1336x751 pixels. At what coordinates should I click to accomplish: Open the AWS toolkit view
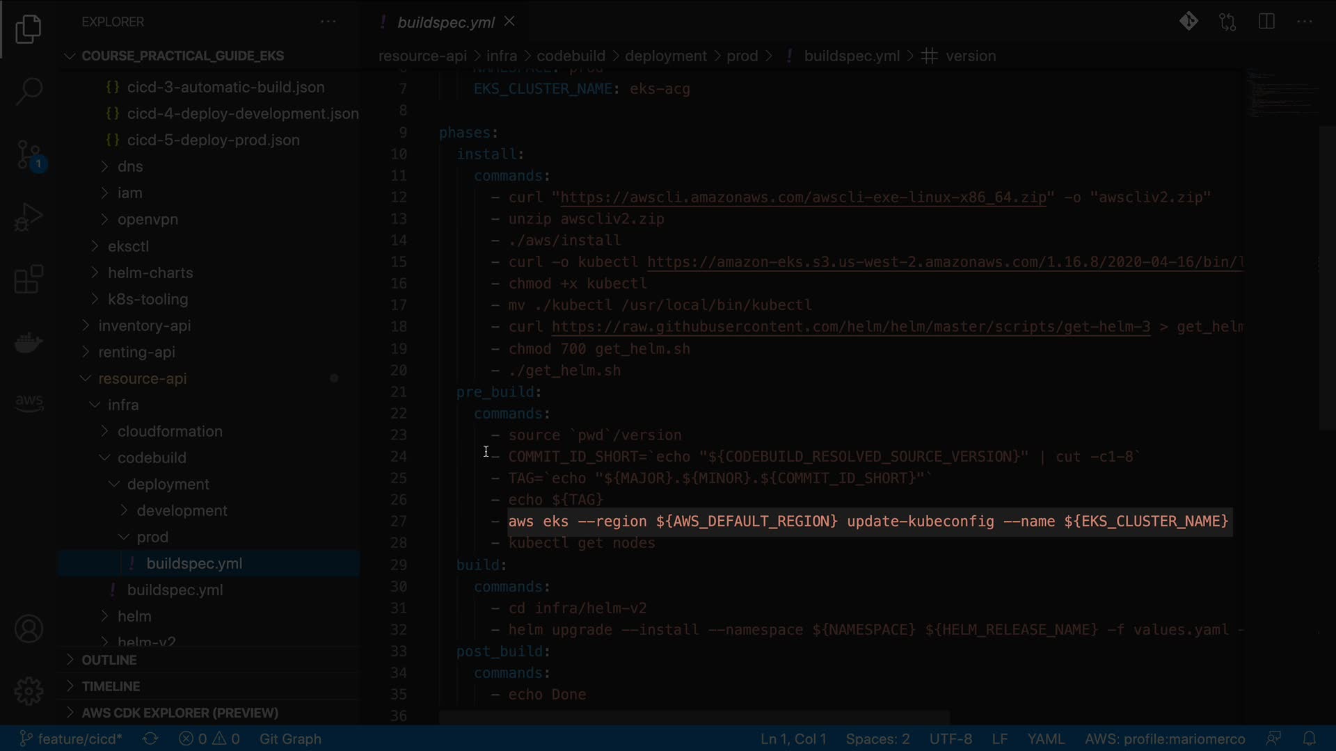pyautogui.click(x=29, y=402)
